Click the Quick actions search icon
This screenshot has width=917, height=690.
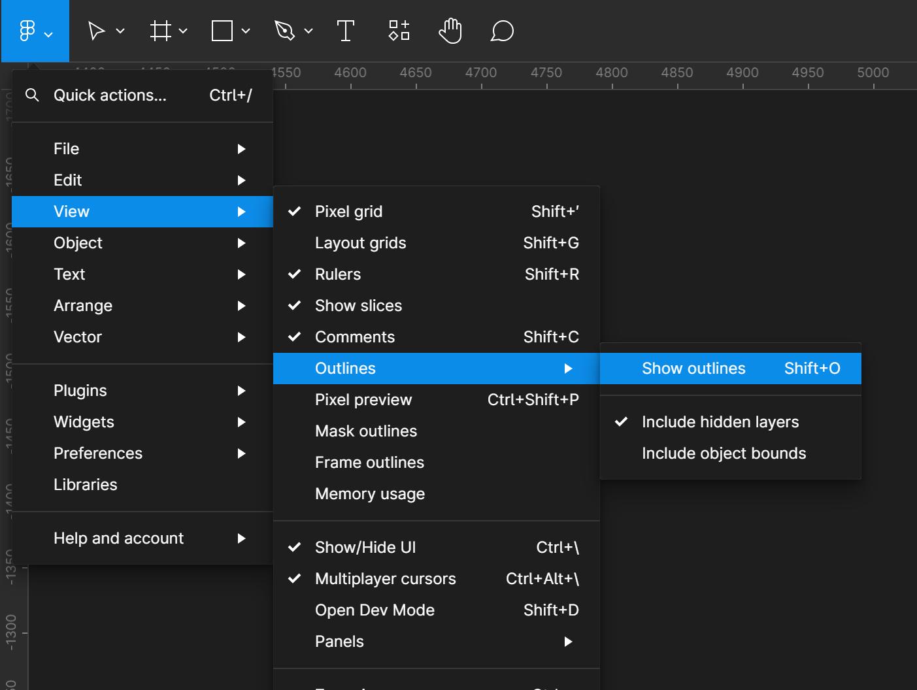point(32,95)
